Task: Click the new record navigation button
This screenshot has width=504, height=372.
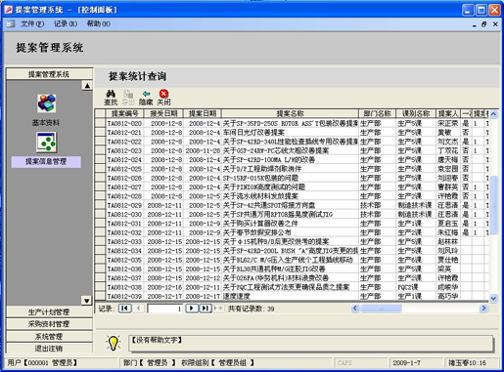Action: pyautogui.click(x=218, y=309)
